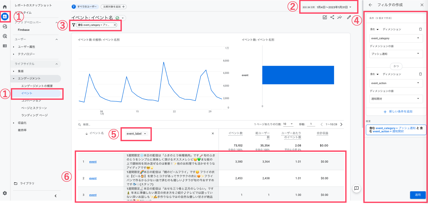This screenshot has width=428, height=204.
Task: Click the search magnifier icon in the table
Action: [80, 125]
